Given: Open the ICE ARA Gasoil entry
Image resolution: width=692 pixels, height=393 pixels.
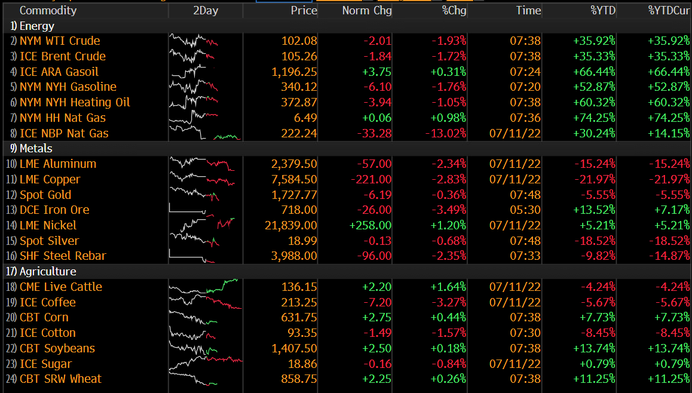Looking at the screenshot, I should 59,72.
